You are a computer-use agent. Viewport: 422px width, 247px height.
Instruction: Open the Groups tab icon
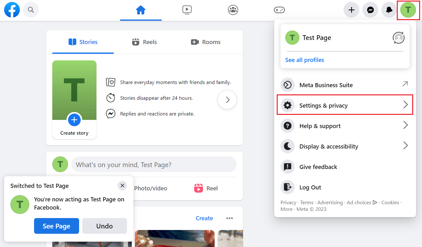233,10
